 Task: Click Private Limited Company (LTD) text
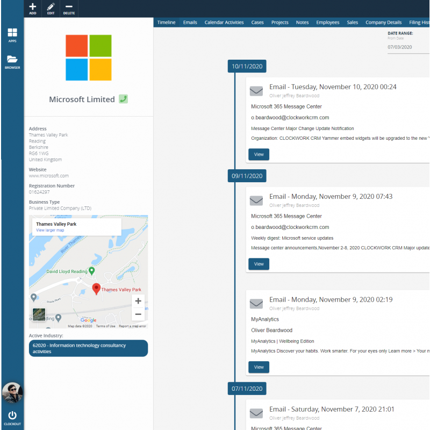[60, 208]
